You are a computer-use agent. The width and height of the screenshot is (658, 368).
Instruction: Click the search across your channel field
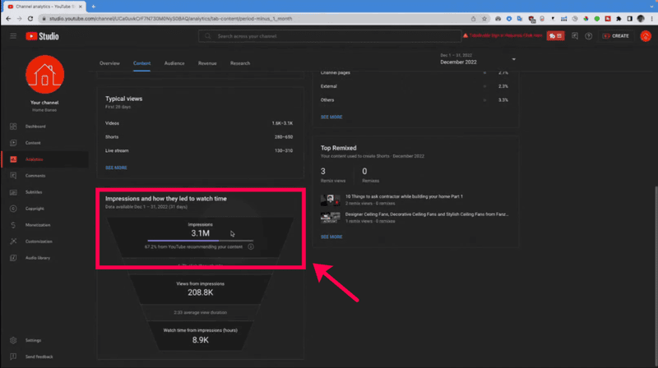[x=329, y=36]
